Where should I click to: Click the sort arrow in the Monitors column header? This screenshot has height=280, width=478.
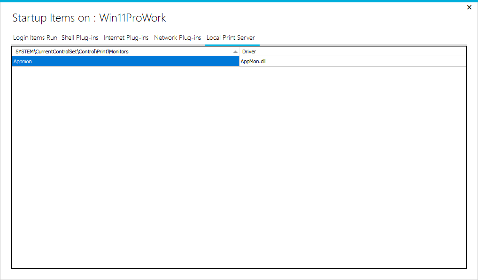click(x=235, y=52)
